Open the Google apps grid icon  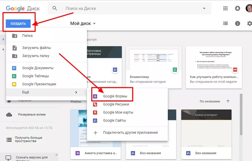tap(225, 8)
